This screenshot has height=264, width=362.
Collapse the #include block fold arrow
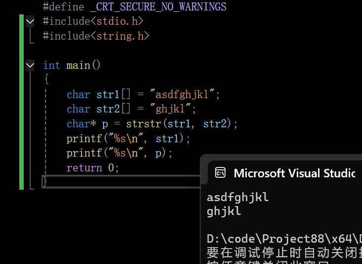[30, 21]
